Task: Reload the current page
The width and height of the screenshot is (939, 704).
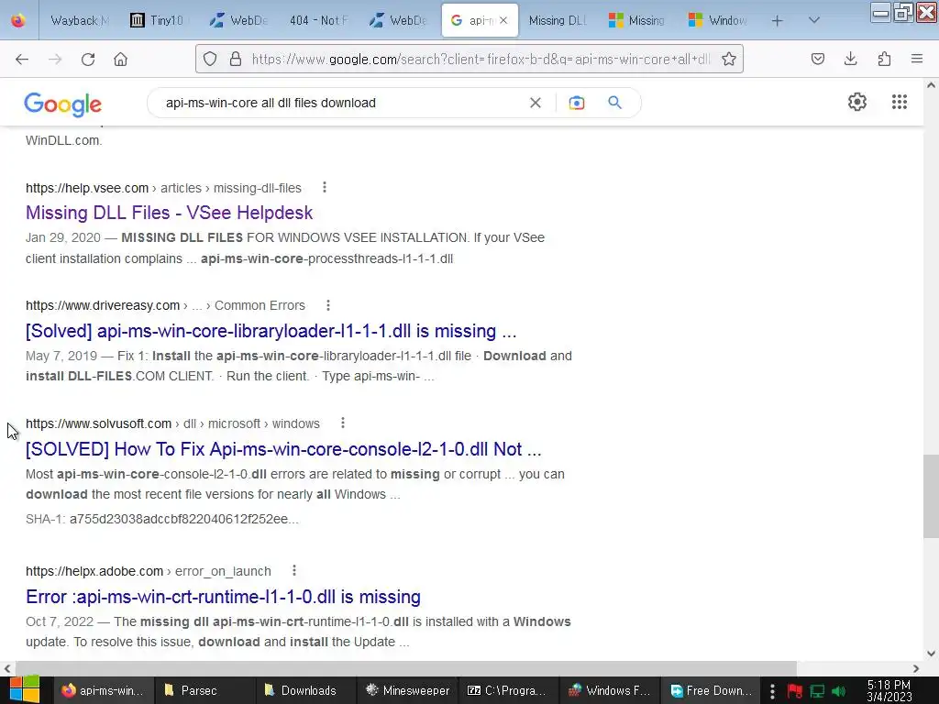Action: 88,59
